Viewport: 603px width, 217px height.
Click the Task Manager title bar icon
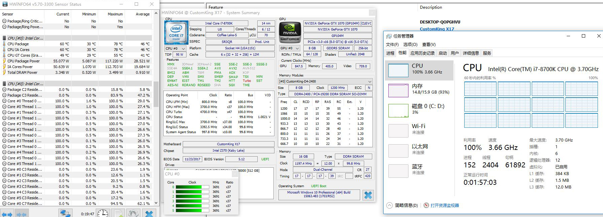[389, 36]
